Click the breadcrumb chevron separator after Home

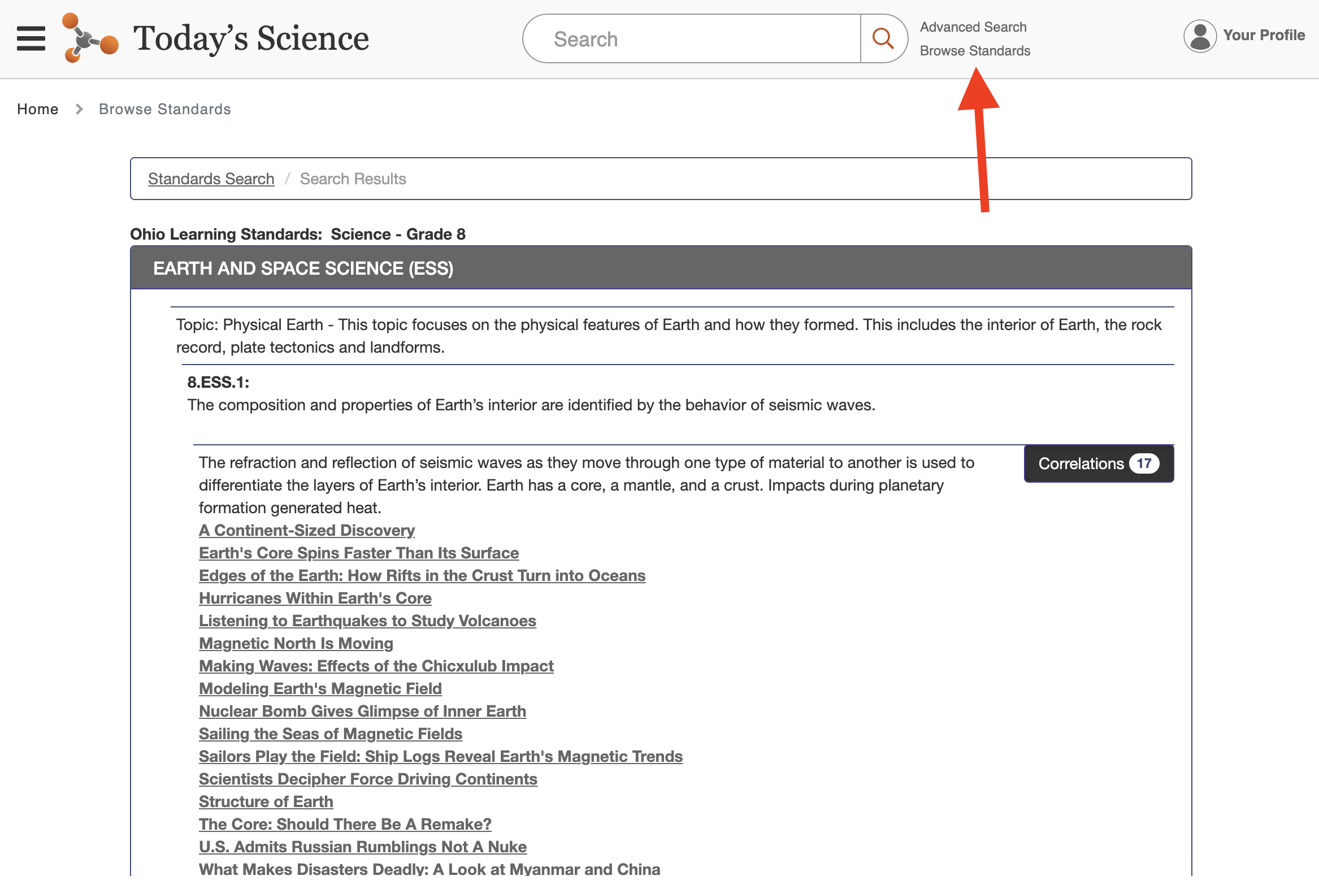(x=79, y=109)
